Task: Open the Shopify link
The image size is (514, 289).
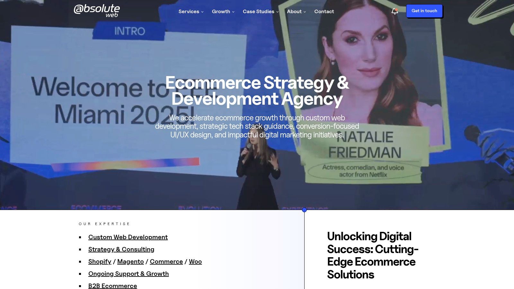Action: tap(100, 261)
